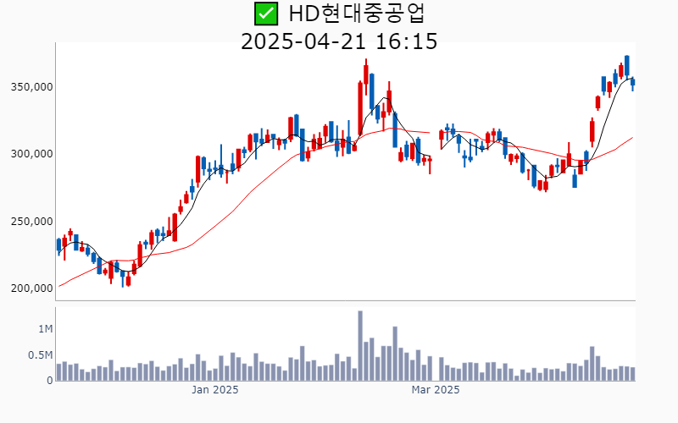Click the 1M volume axis label
678x423 pixels.
coord(46,329)
